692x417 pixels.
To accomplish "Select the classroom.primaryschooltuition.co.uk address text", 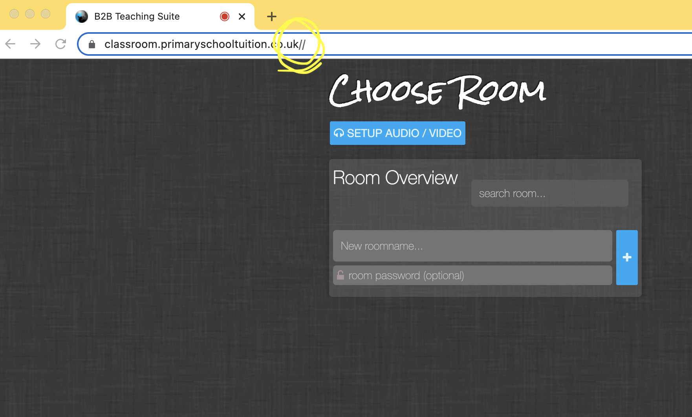I will [x=205, y=44].
